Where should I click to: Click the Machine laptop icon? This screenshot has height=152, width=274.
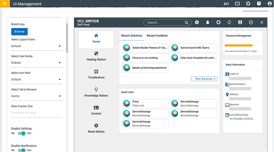(227, 105)
